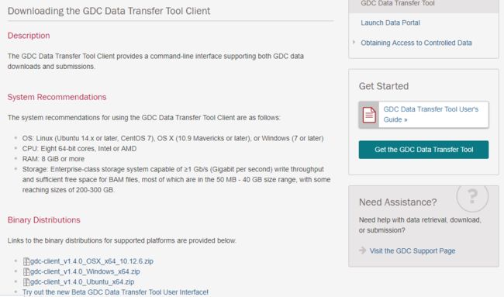
Task: Click the arrow icon beside Visit the GDC Support Page
Action: pyautogui.click(x=363, y=250)
